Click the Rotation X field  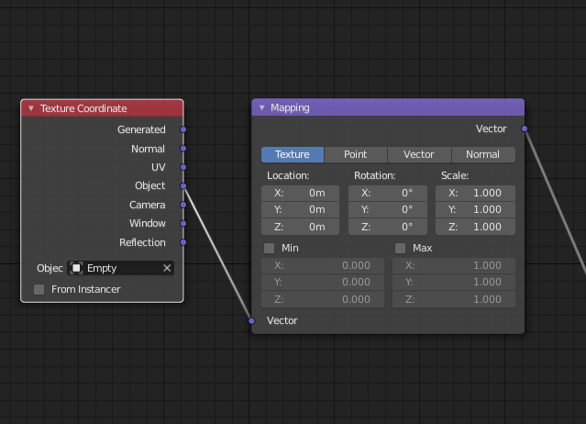click(x=388, y=193)
